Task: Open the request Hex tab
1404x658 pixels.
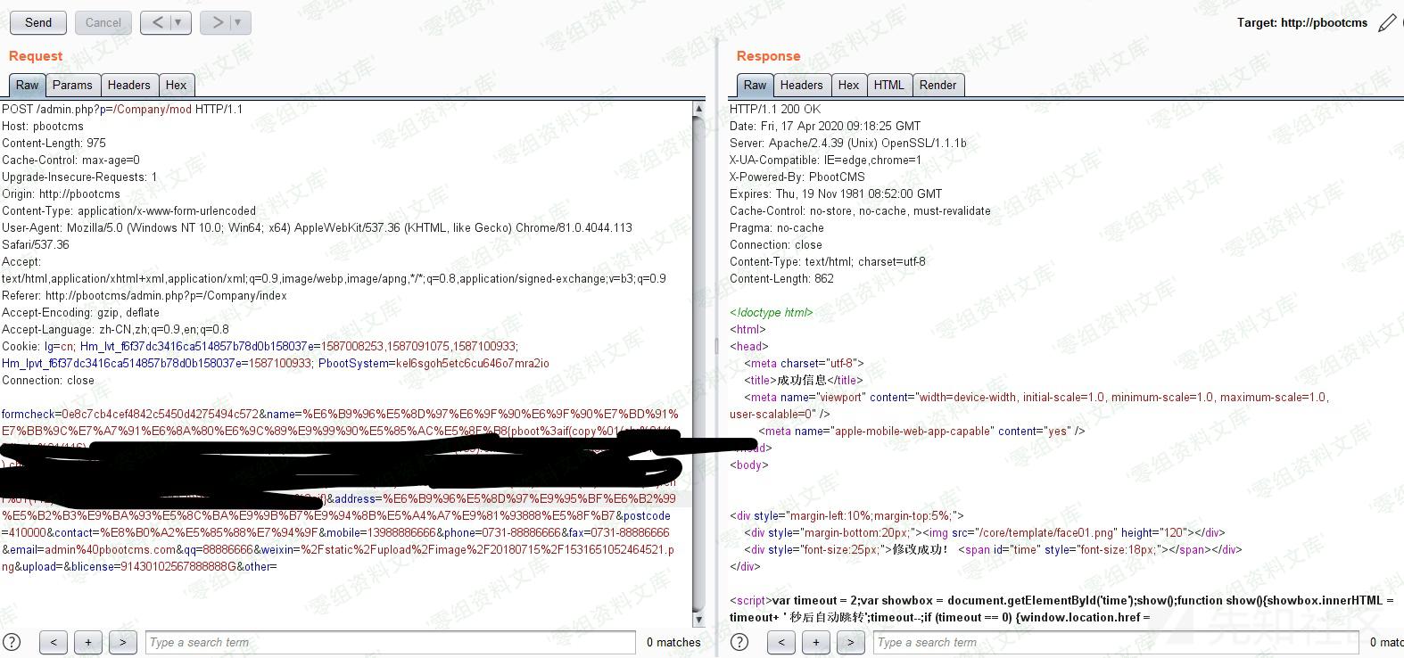Action: [176, 85]
